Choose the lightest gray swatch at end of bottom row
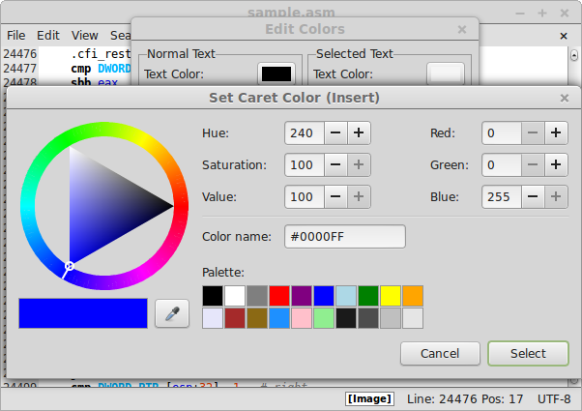The width and height of the screenshot is (582, 411). coord(413,318)
